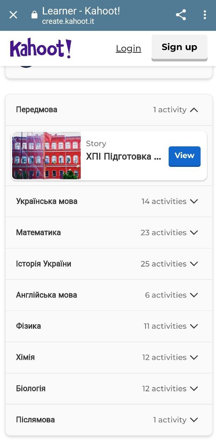View the ХПІ Підготовка story
Viewport: 216px width, 444px height.
click(185, 156)
